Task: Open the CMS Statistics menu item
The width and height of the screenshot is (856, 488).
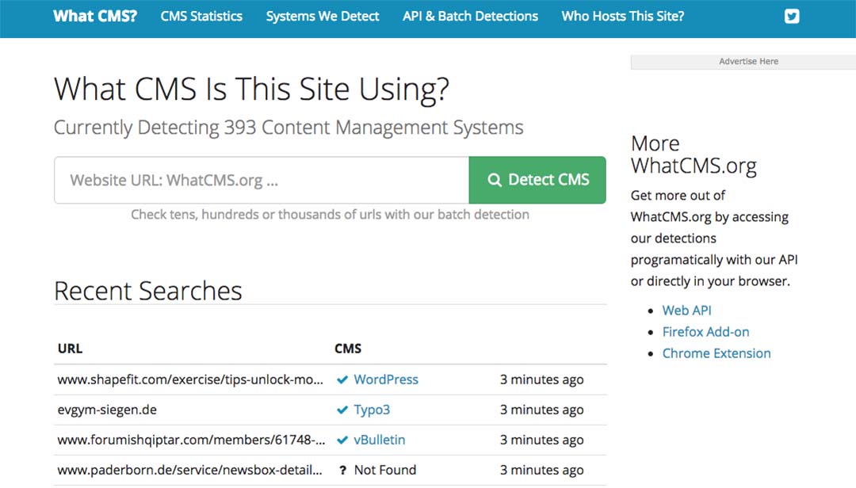Action: [201, 17]
